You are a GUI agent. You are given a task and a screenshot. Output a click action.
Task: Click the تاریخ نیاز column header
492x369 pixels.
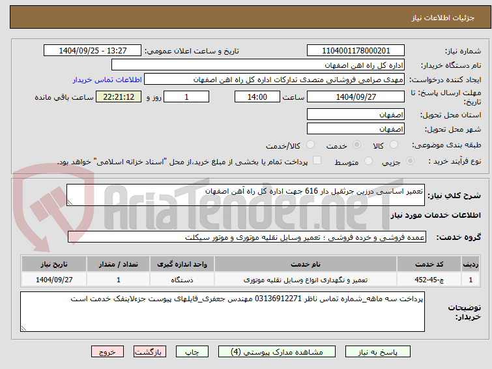54,264
